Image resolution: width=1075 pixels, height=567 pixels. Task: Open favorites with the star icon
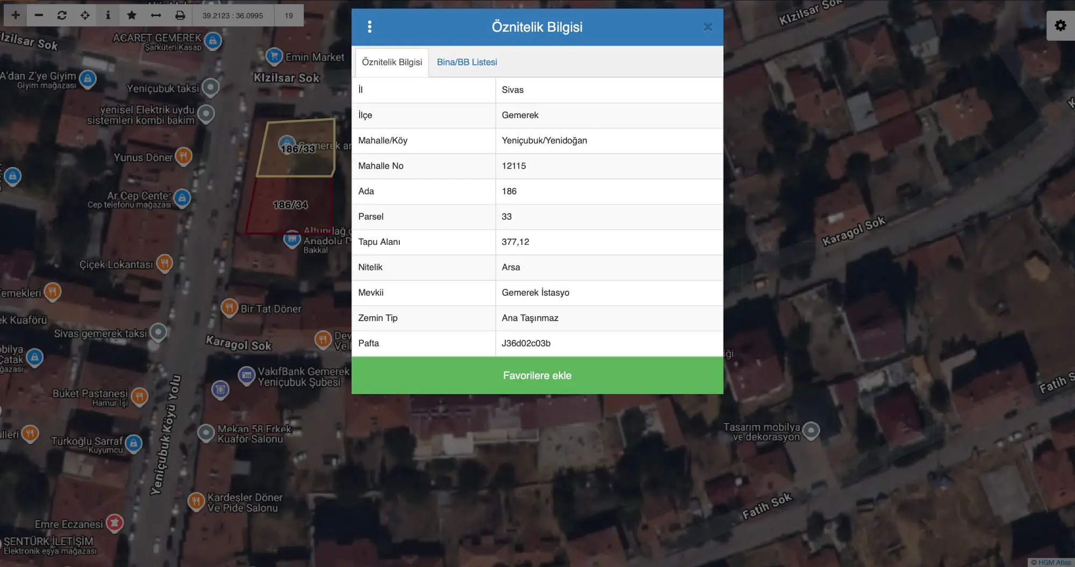(x=132, y=15)
